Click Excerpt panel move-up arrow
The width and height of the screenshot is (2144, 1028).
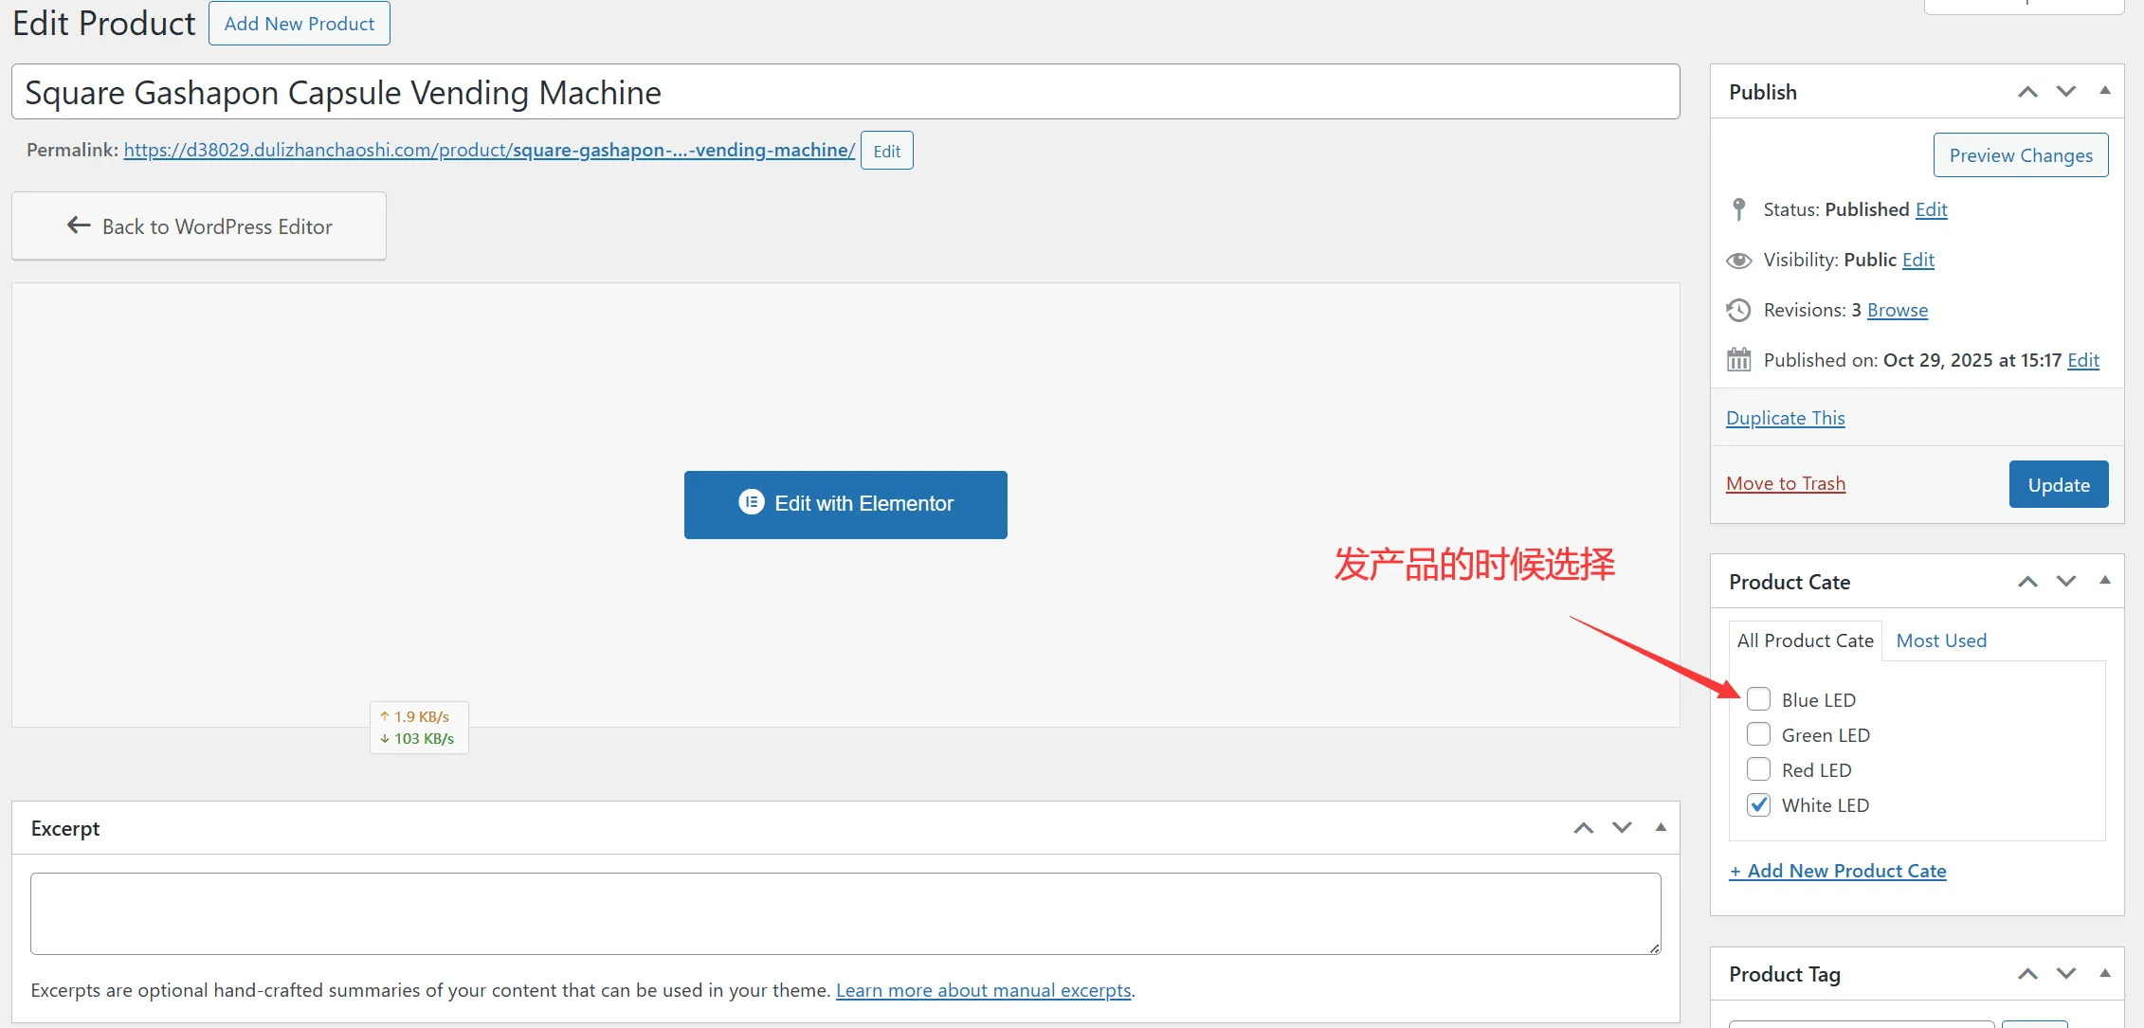(x=1584, y=828)
